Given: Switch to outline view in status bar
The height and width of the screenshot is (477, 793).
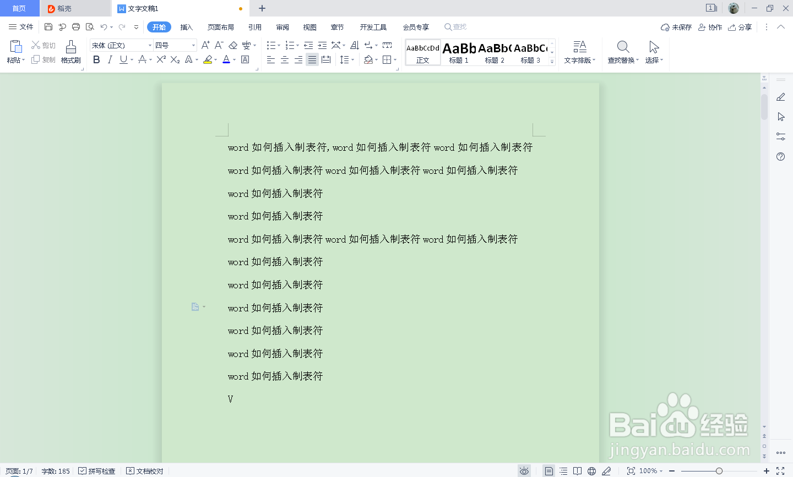Looking at the screenshot, I should point(563,471).
